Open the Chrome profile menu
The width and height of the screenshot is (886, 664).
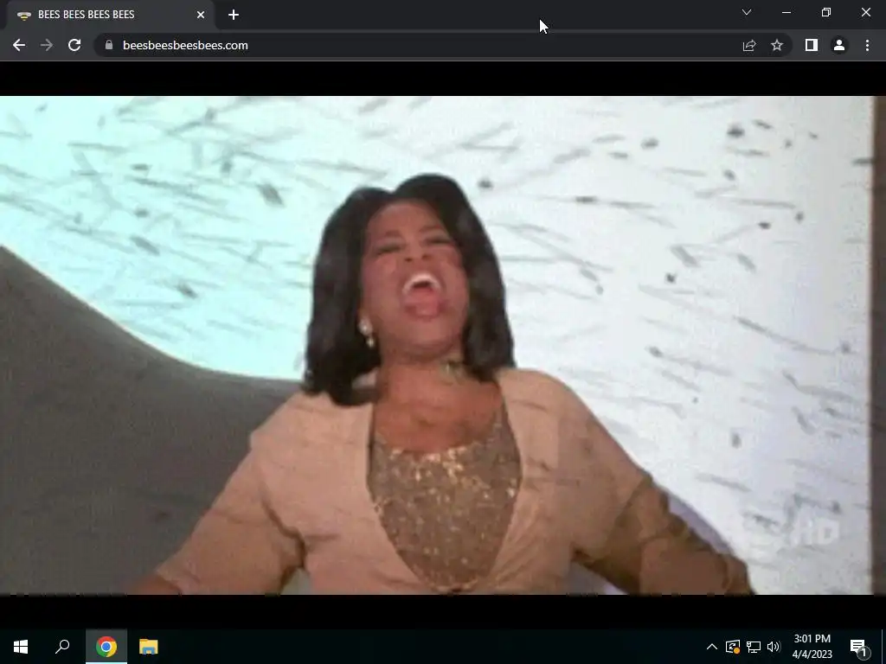[x=839, y=45]
